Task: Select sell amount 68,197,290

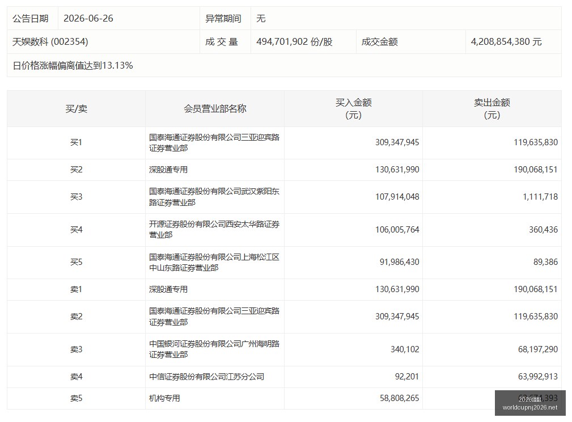Action: click(x=538, y=349)
